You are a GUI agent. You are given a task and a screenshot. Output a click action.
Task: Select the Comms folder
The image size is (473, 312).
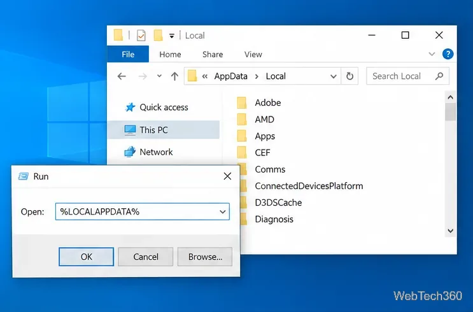click(270, 169)
